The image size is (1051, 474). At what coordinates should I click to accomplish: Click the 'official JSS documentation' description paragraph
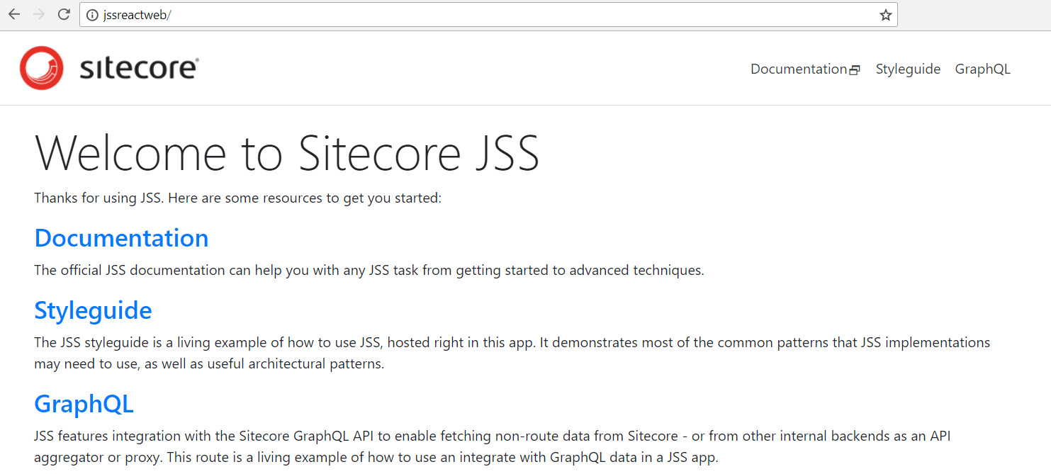point(369,270)
